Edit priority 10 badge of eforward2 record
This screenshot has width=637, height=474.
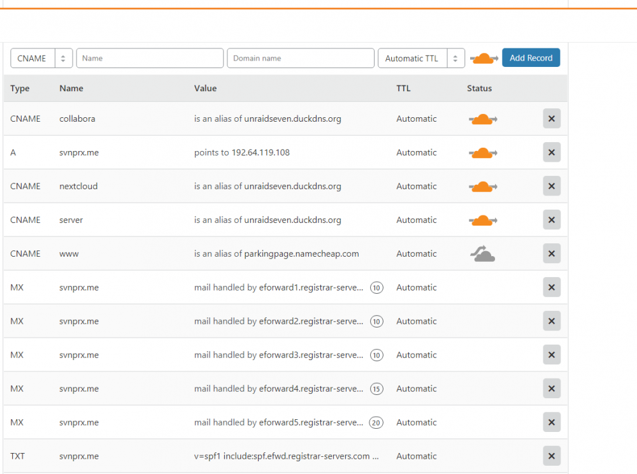coord(376,321)
